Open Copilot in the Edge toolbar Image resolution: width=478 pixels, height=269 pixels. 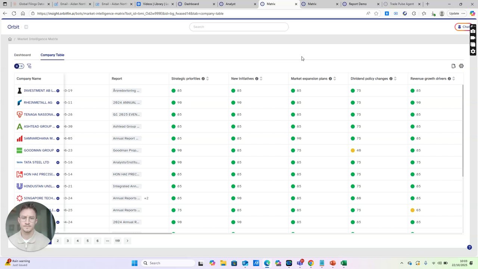tap(472, 13)
